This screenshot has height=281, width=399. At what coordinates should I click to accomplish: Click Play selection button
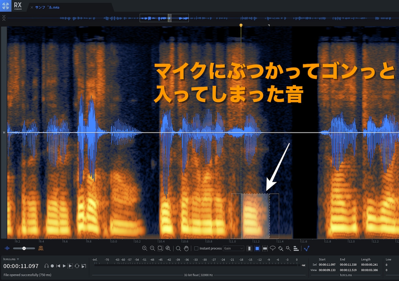pos(70,266)
